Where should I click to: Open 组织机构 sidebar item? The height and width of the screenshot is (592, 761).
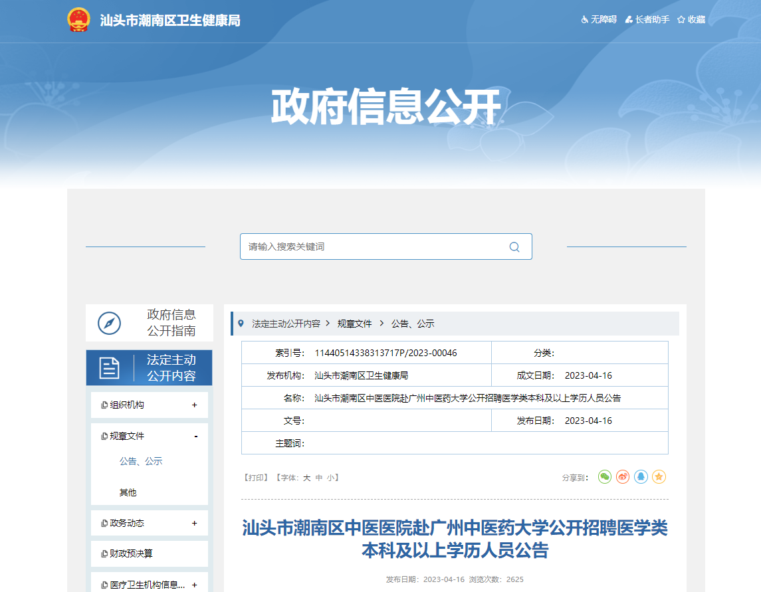pyautogui.click(x=127, y=405)
